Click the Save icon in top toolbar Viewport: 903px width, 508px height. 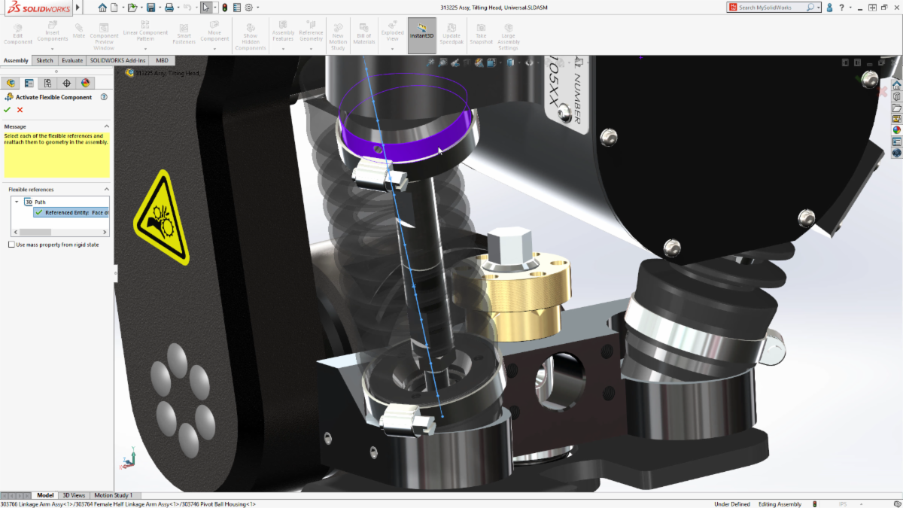click(151, 8)
